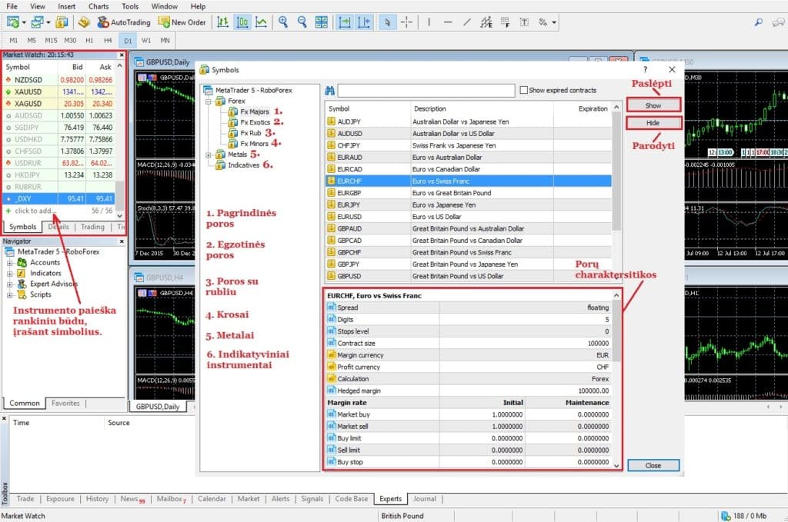This screenshot has width=788, height=522.
Task: Switch to bar chart mode icon
Action: click(x=222, y=22)
